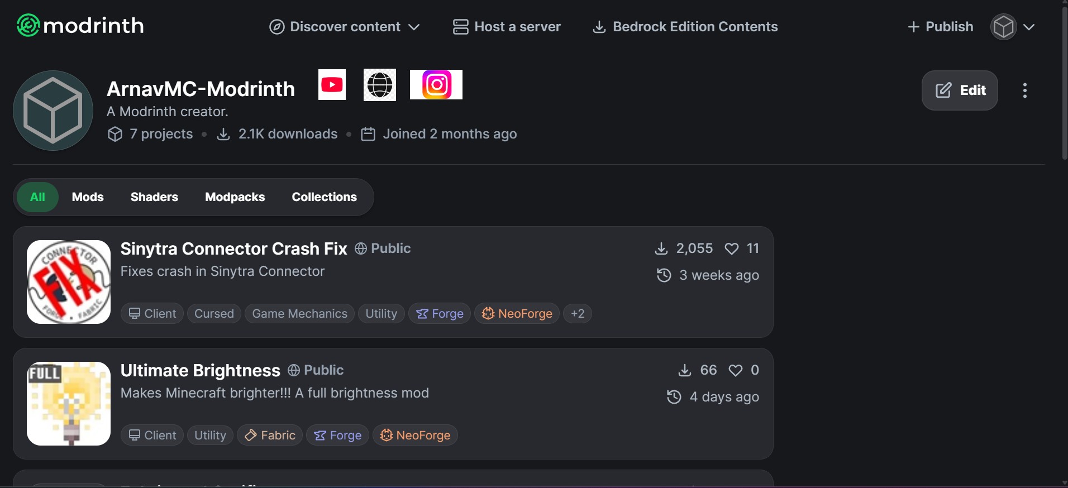The height and width of the screenshot is (488, 1068).
Task: Switch to the Mods tab
Action: pyautogui.click(x=88, y=197)
